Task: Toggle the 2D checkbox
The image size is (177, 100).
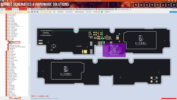Action: tap(53, 12)
